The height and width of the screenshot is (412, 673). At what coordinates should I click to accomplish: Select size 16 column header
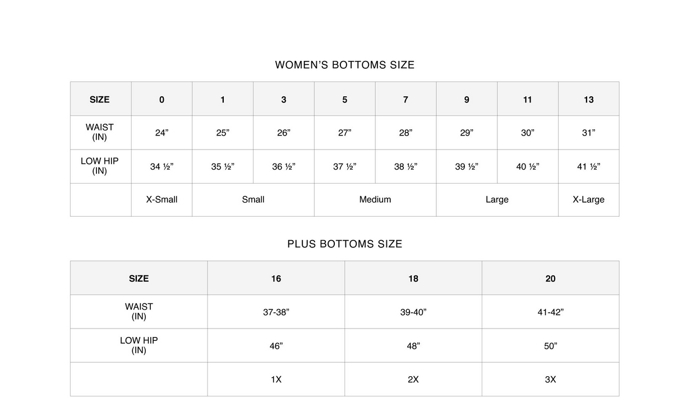(x=276, y=278)
